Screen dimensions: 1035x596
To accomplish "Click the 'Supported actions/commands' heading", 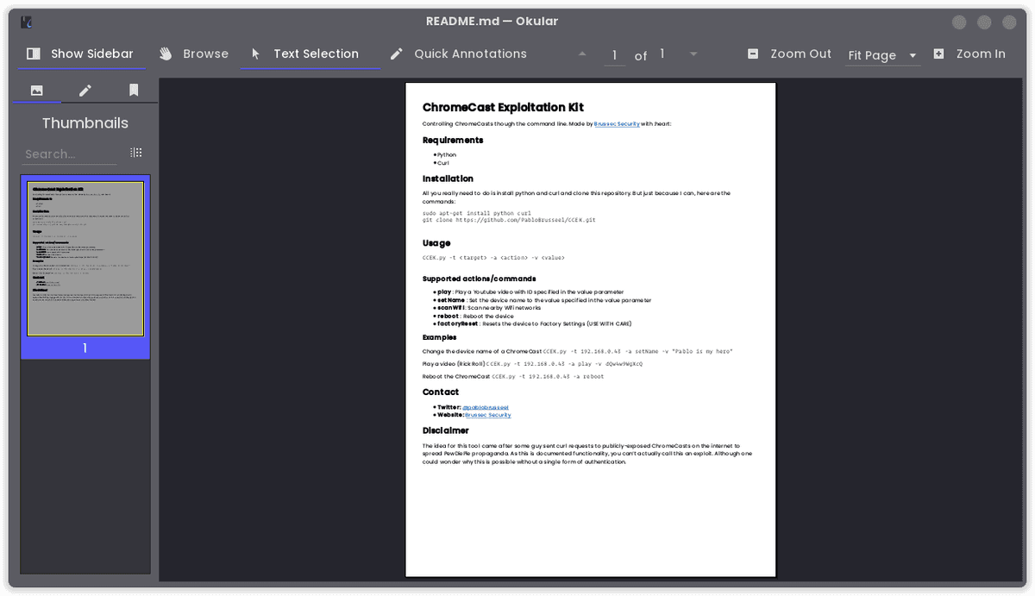I will tap(479, 279).
